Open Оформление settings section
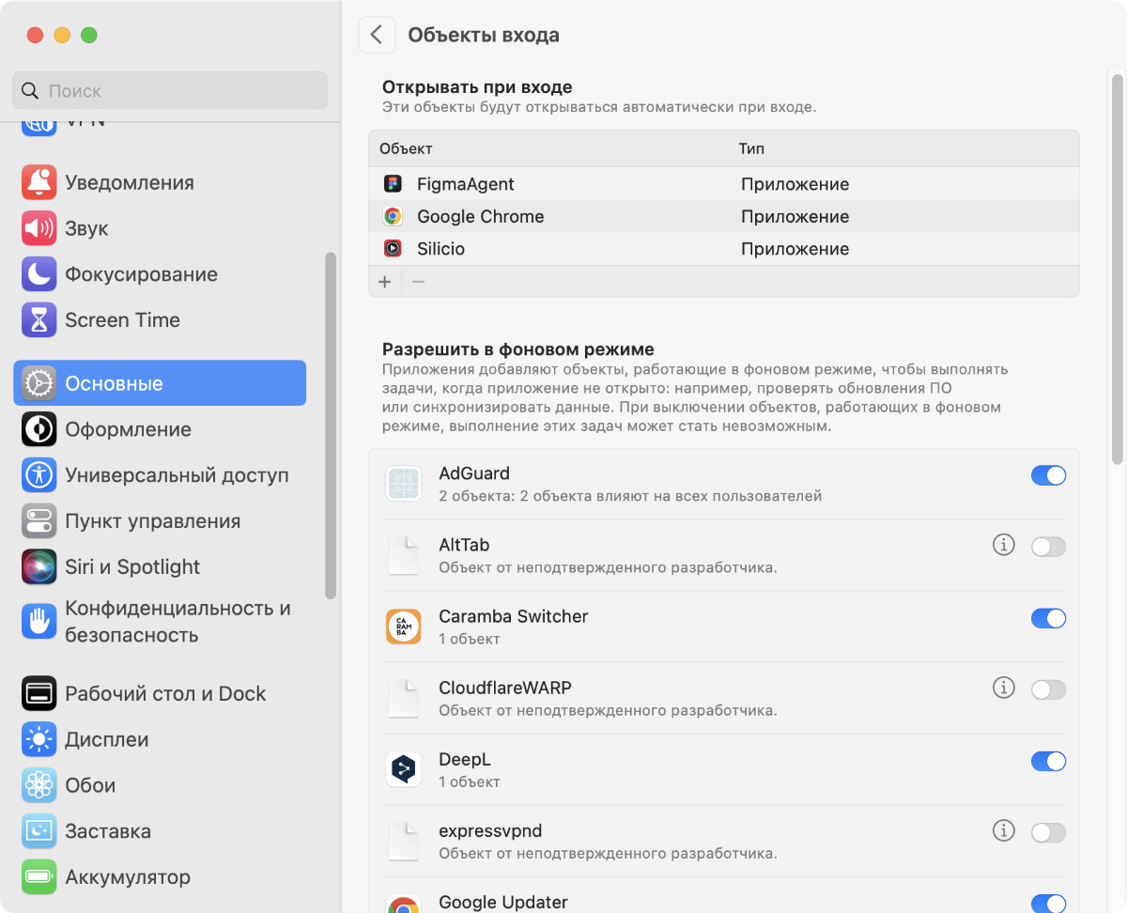 click(128, 429)
